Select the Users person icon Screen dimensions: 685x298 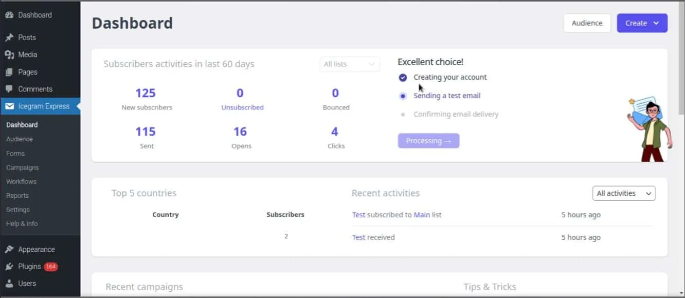(x=9, y=283)
